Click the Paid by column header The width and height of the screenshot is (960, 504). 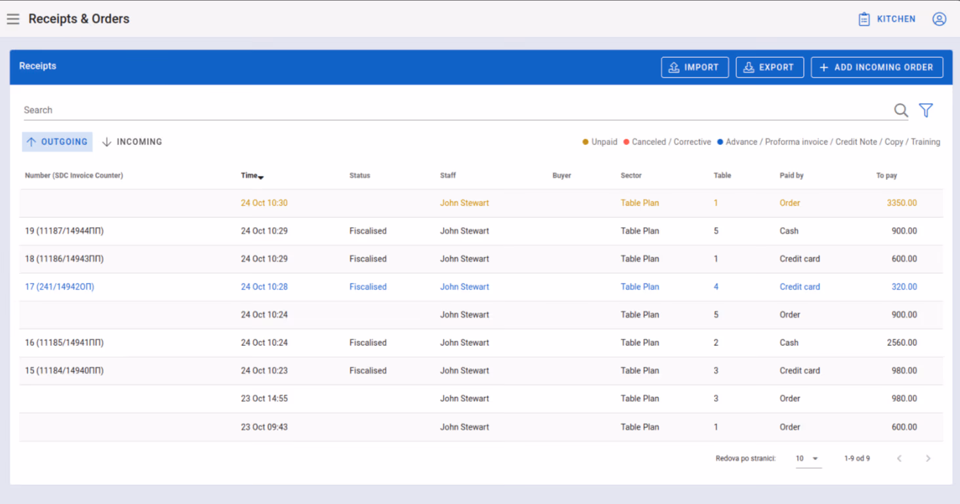(791, 176)
